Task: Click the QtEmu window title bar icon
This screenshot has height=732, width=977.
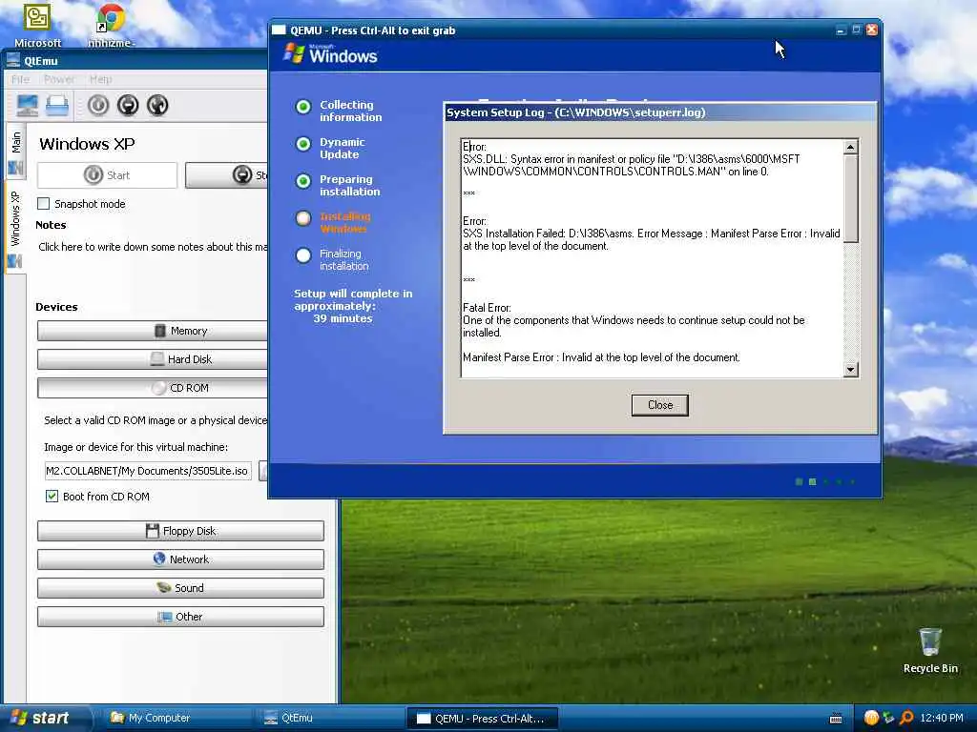Action: click(x=12, y=60)
